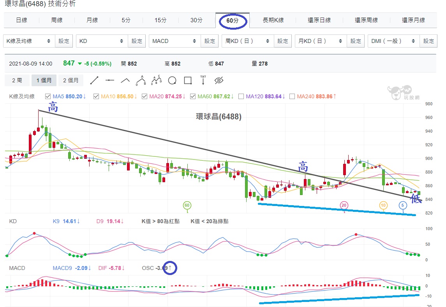The width and height of the screenshot is (446, 307).
Task: Switch to the 日線 daily chart tab
Action: point(21,20)
